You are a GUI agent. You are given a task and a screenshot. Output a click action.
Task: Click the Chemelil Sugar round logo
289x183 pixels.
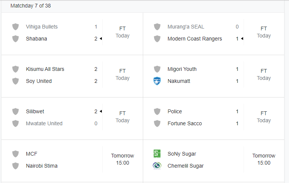point(157,166)
